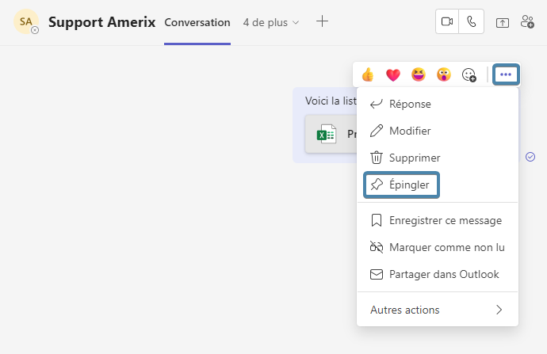
Task: Start a video call with Support Amerix
Action: pyautogui.click(x=447, y=22)
